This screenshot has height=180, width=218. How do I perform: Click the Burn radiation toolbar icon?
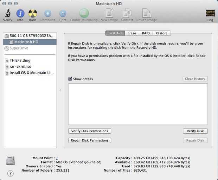pyautogui.click(x=33, y=13)
